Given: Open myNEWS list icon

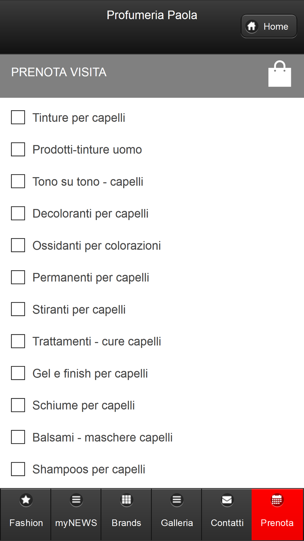Looking at the screenshot, I should coord(76,500).
